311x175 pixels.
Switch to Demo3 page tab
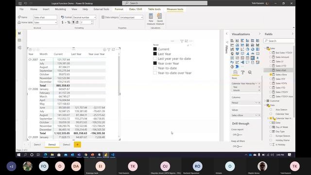67,145
